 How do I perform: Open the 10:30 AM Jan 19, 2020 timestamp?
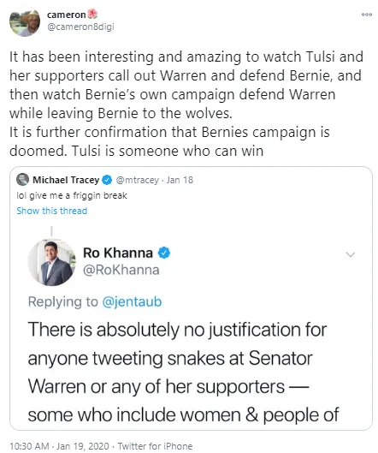[x=59, y=446]
